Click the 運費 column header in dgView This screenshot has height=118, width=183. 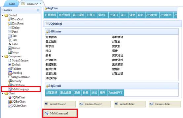[132, 15]
